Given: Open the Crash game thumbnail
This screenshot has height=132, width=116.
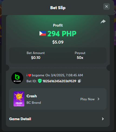Looking at the screenshot, I should click(19, 99).
